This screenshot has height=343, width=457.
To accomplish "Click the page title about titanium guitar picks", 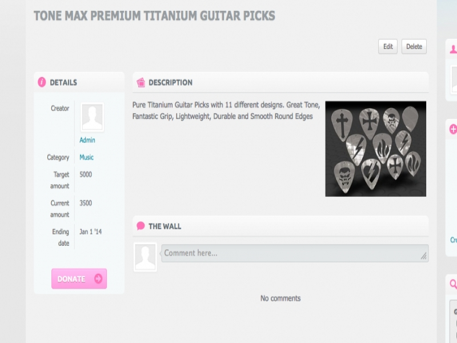I will (154, 15).
